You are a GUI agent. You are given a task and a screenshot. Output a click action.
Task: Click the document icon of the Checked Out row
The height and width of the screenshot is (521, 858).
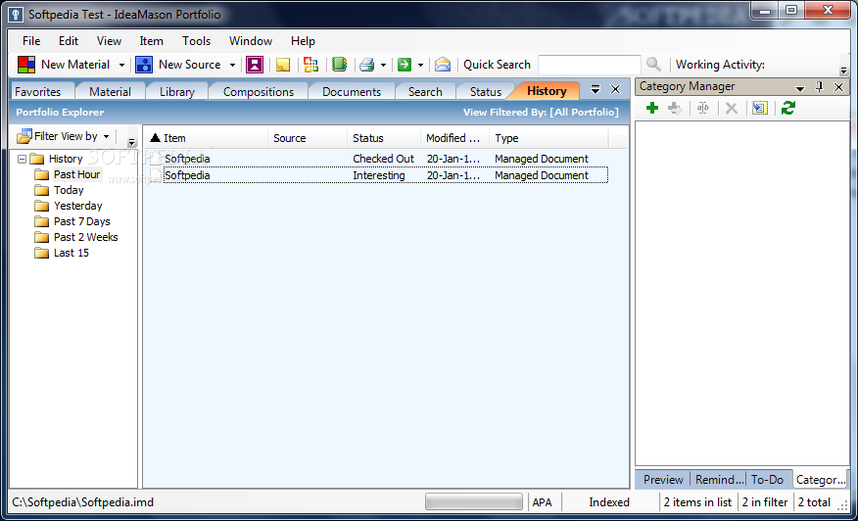click(157, 159)
